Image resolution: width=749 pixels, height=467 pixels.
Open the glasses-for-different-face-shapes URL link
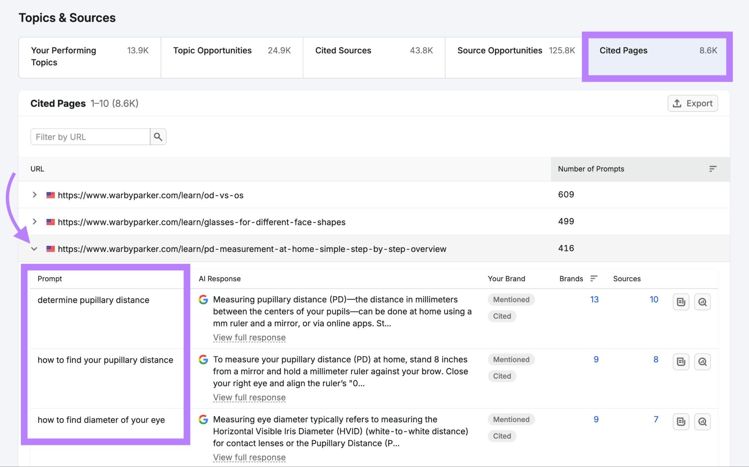click(x=202, y=222)
